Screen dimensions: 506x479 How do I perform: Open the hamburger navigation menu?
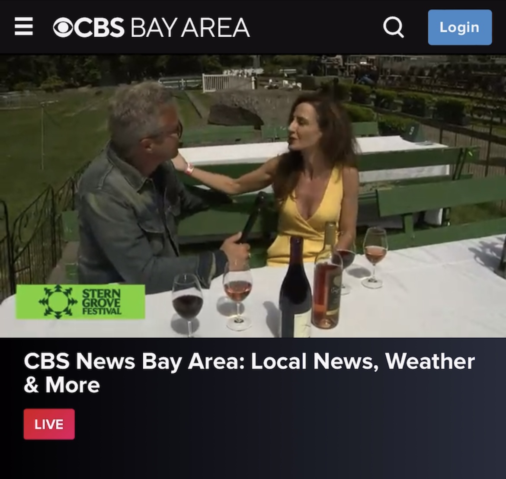[x=23, y=26]
